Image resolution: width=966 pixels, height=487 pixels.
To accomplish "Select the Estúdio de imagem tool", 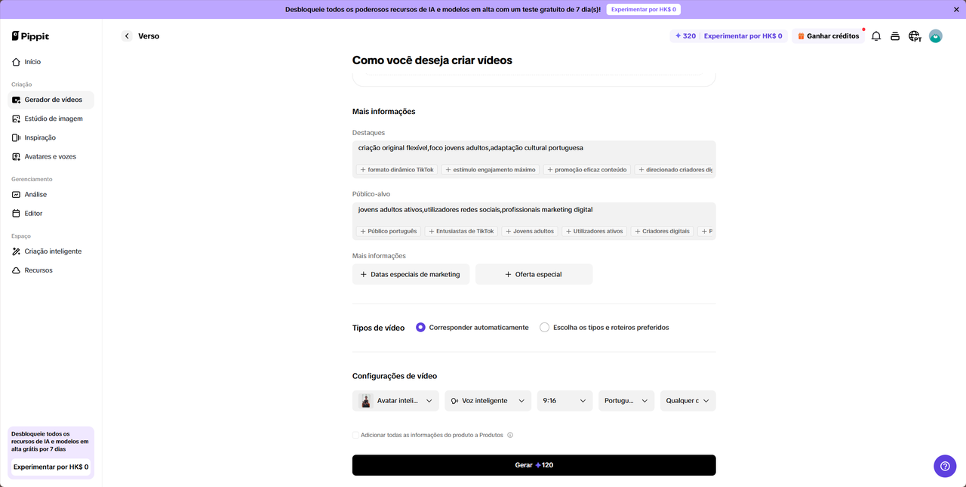I will point(53,118).
